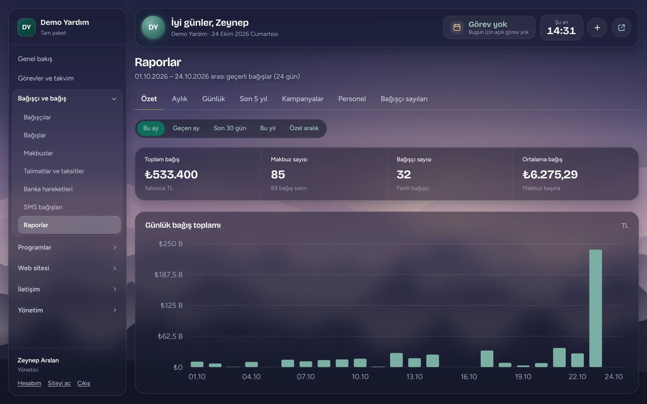Viewport: 647px width, 404px height.
Task: Click the plus add button in header
Action: (597, 28)
